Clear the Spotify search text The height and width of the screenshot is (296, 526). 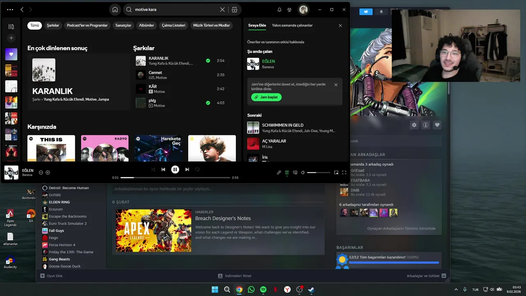tap(222, 9)
